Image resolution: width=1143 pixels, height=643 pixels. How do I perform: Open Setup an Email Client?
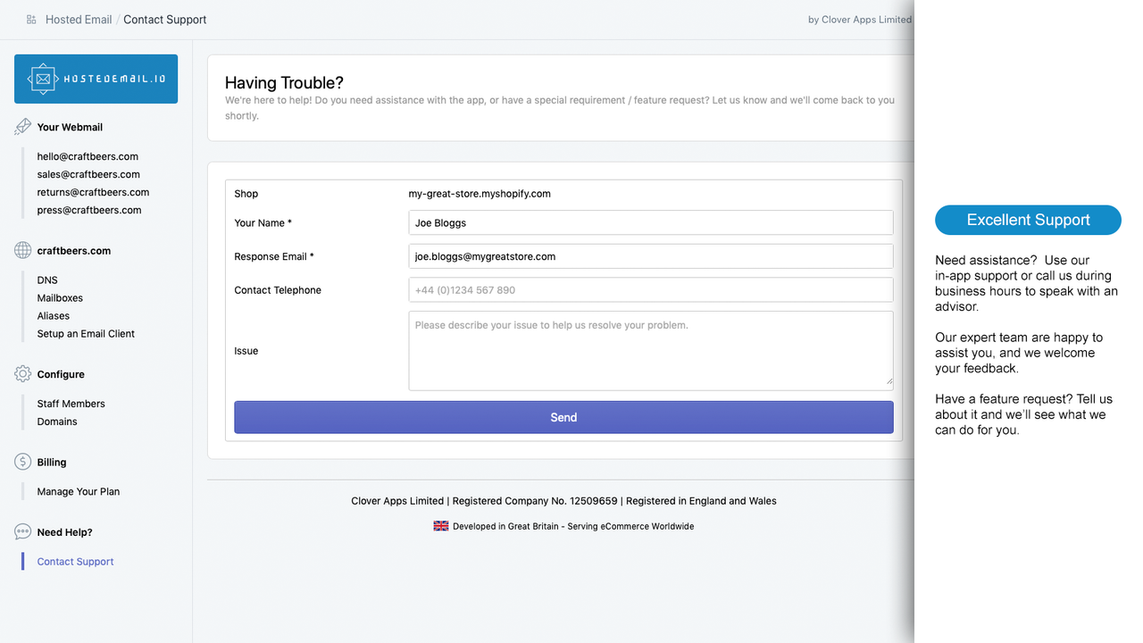86,334
